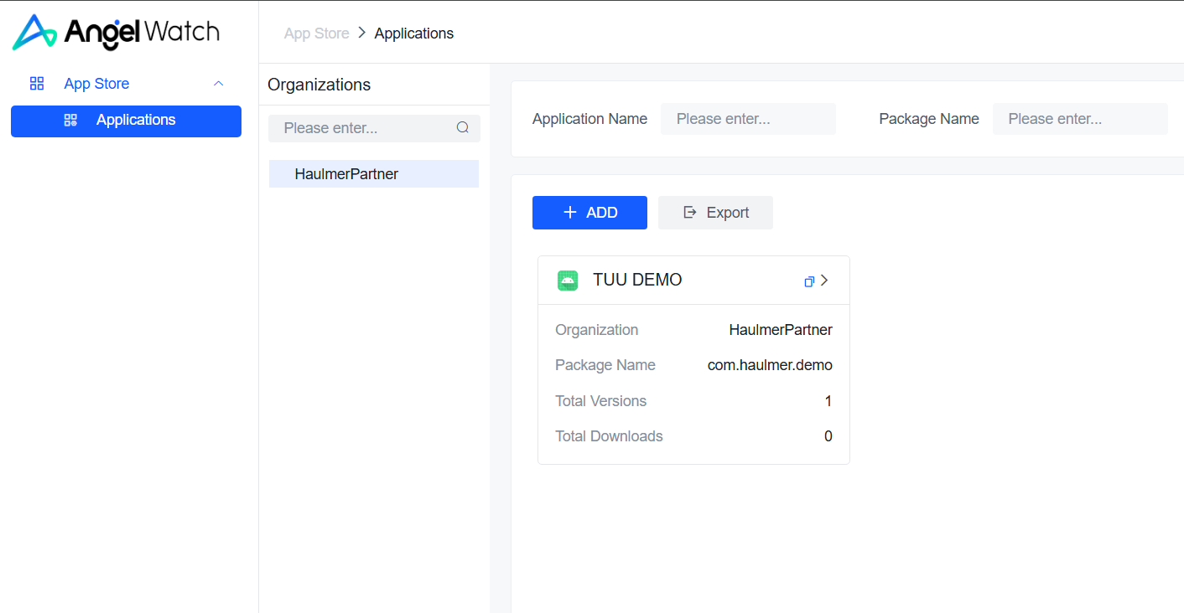The width and height of the screenshot is (1184, 613).
Task: Click the Organization label in card
Action: [596, 330]
